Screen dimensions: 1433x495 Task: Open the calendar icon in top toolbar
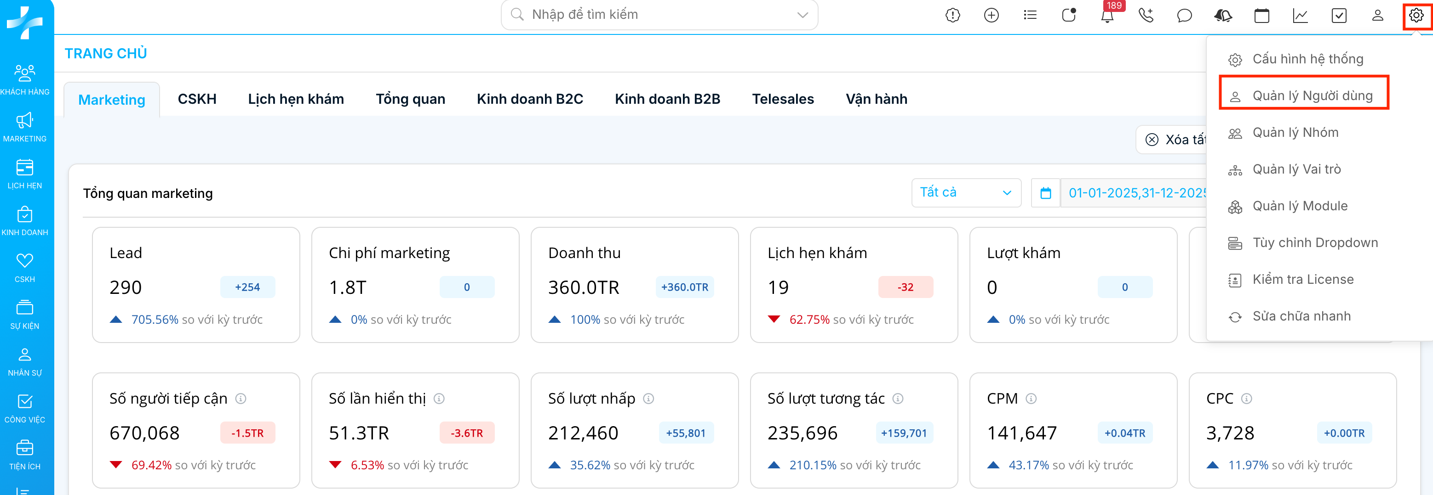pyautogui.click(x=1261, y=16)
